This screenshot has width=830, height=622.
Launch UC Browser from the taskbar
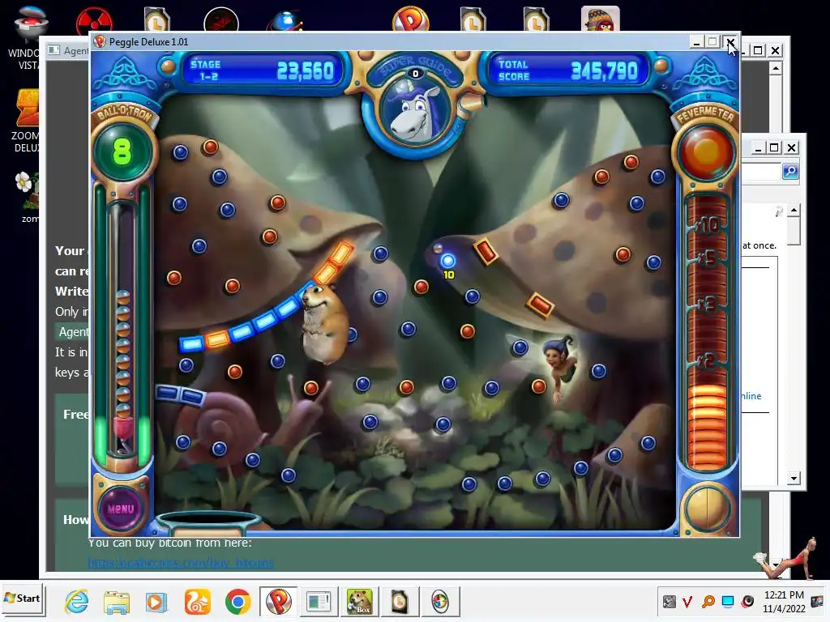click(x=198, y=602)
